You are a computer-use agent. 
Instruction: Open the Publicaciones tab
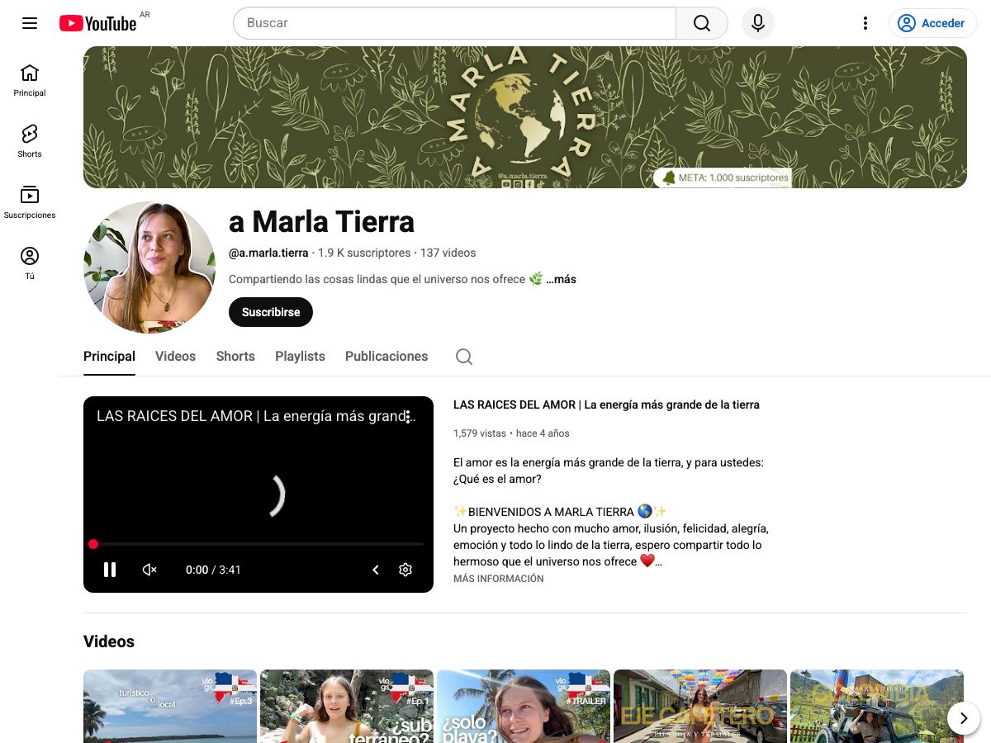pyautogui.click(x=386, y=356)
